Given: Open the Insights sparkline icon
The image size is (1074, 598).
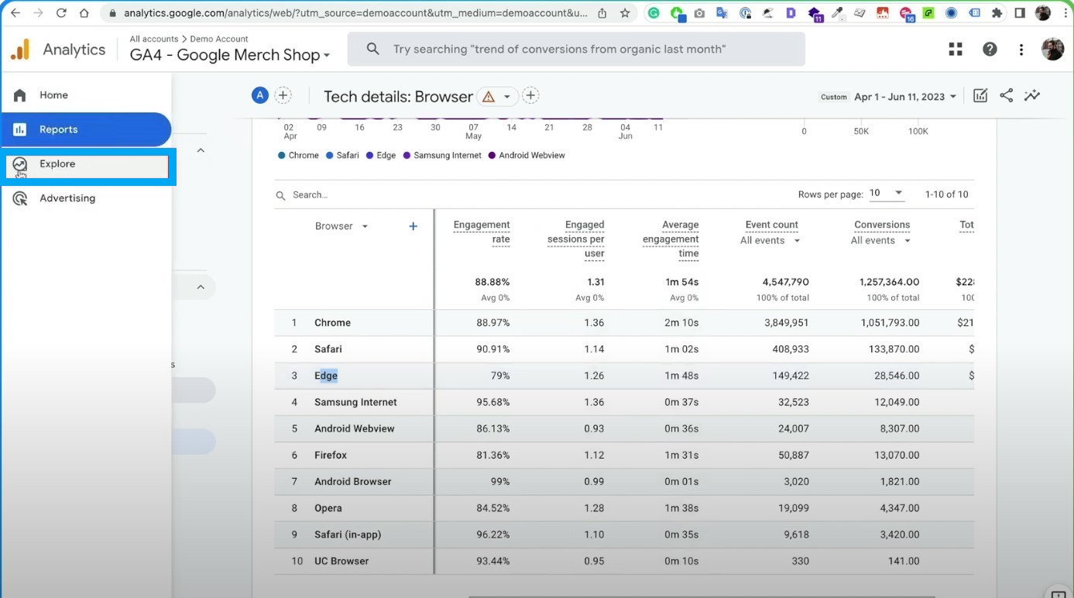Looking at the screenshot, I should click(x=1032, y=96).
